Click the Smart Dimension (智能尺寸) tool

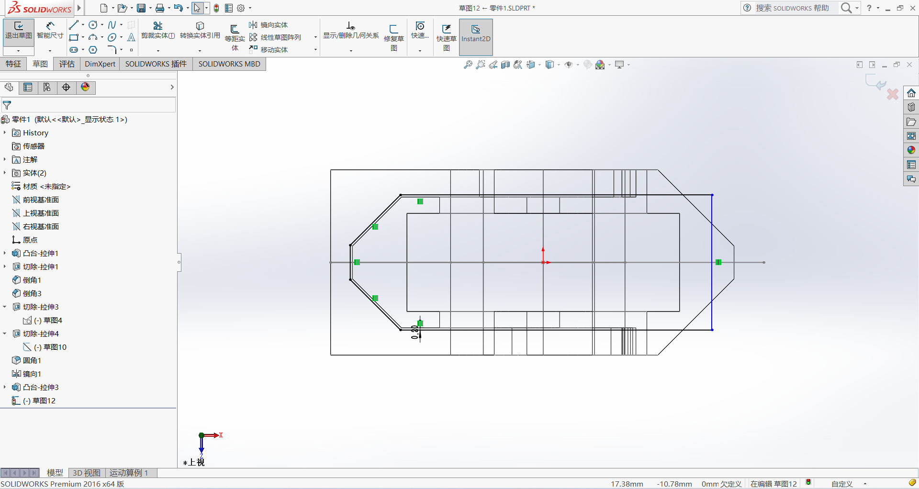[50, 30]
